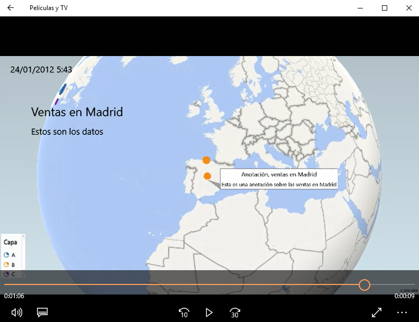Minimize the Películas y TV window
Screen dimensions: 419x322
[x=360, y=8]
